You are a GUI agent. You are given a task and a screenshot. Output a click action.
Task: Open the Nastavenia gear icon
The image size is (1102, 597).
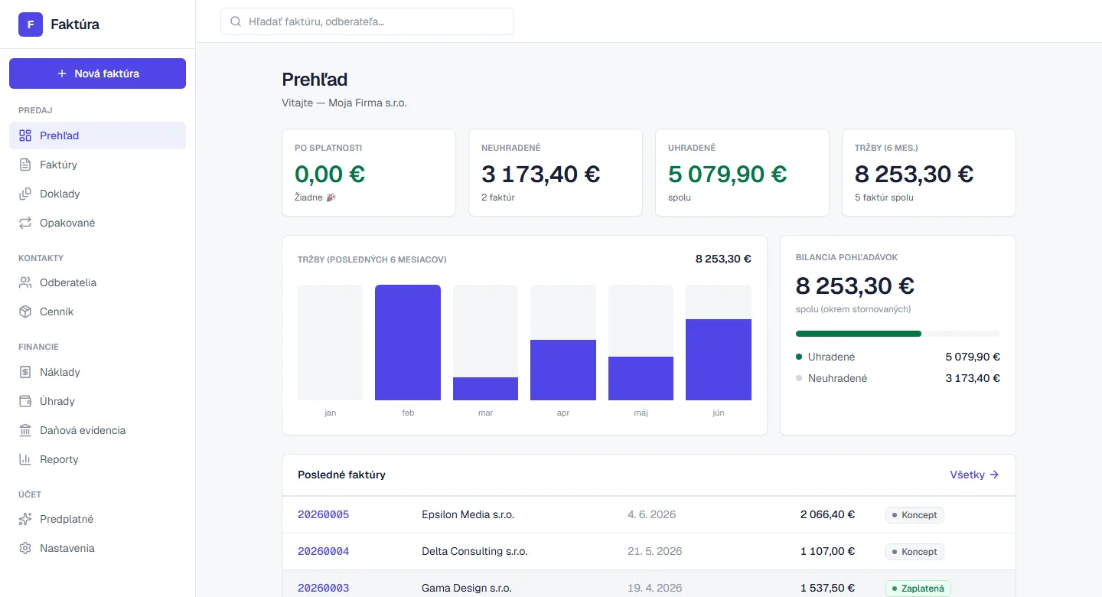(25, 548)
